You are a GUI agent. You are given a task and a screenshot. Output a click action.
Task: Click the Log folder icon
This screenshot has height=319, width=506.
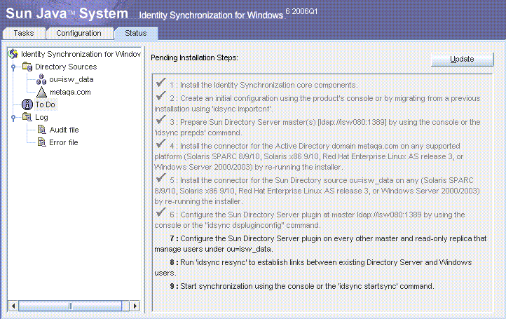point(27,117)
